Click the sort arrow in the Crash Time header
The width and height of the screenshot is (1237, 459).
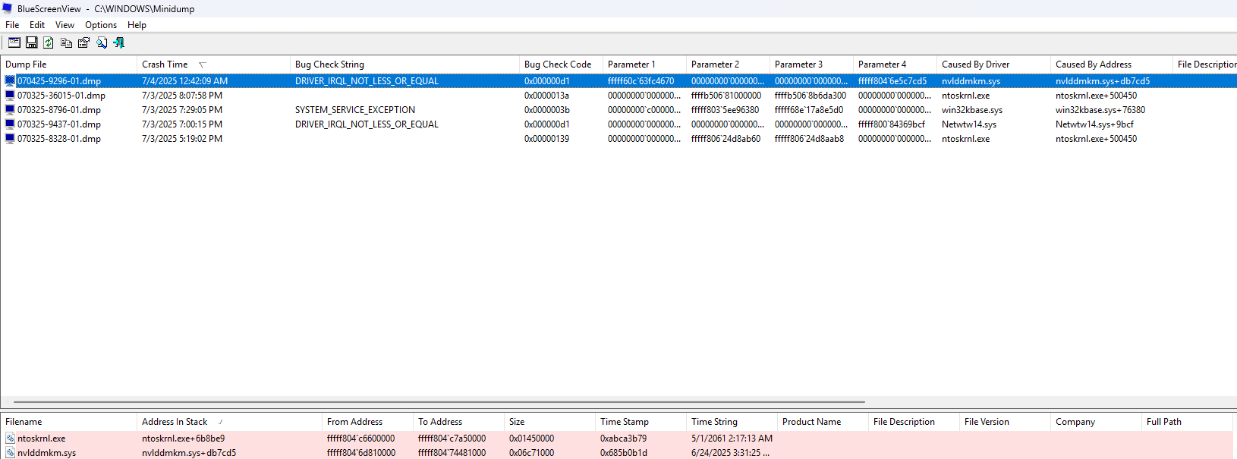[203, 64]
